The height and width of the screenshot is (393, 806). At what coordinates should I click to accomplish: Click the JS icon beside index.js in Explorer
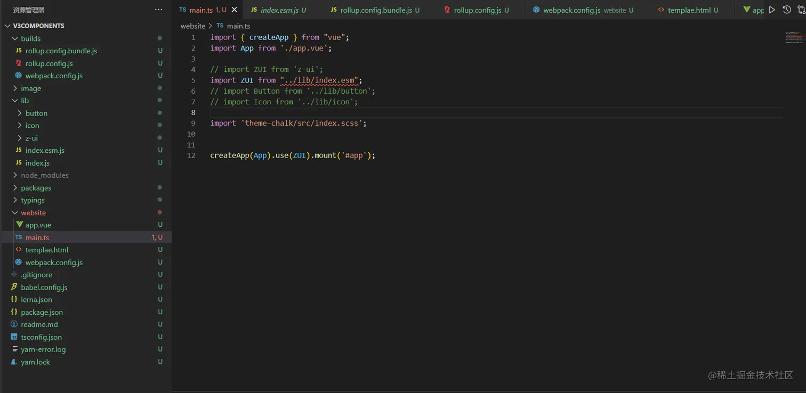point(19,163)
